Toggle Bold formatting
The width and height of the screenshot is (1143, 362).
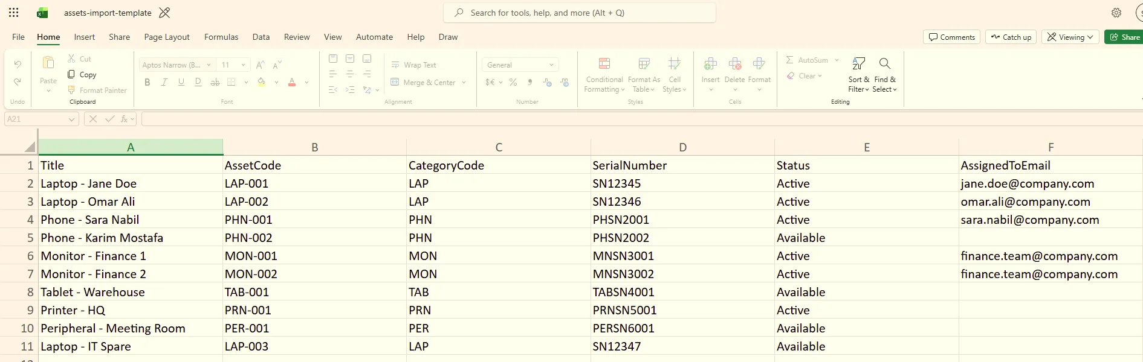point(147,82)
